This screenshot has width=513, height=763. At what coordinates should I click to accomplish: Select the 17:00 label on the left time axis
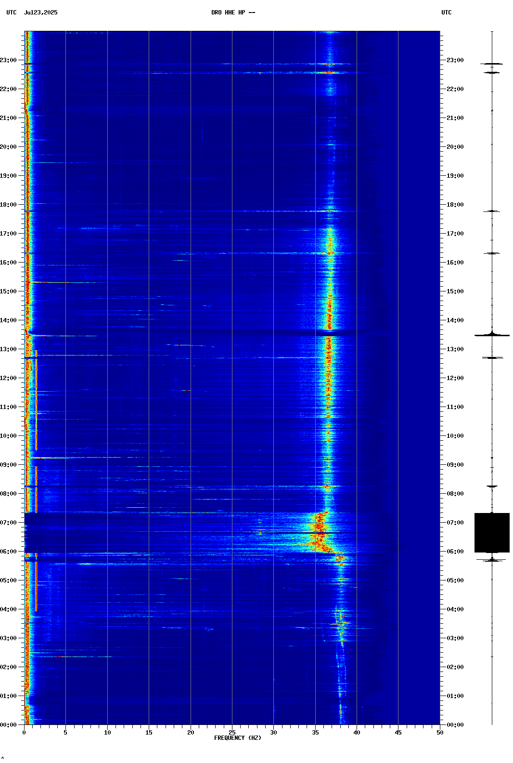(8, 234)
